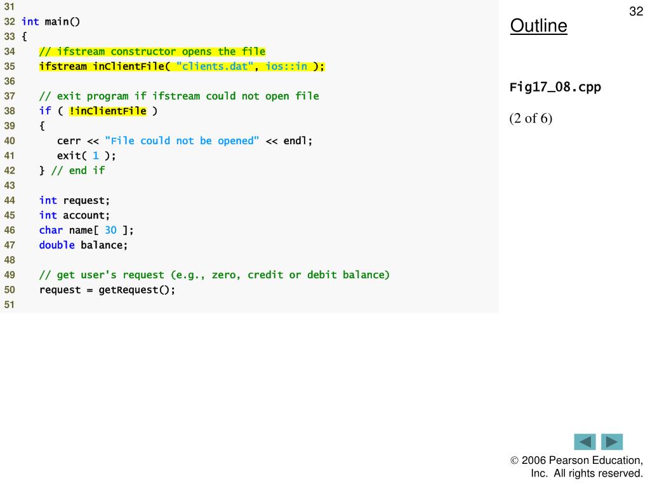
Task: Click the request = getRequest(); statement
Action: click(107, 290)
